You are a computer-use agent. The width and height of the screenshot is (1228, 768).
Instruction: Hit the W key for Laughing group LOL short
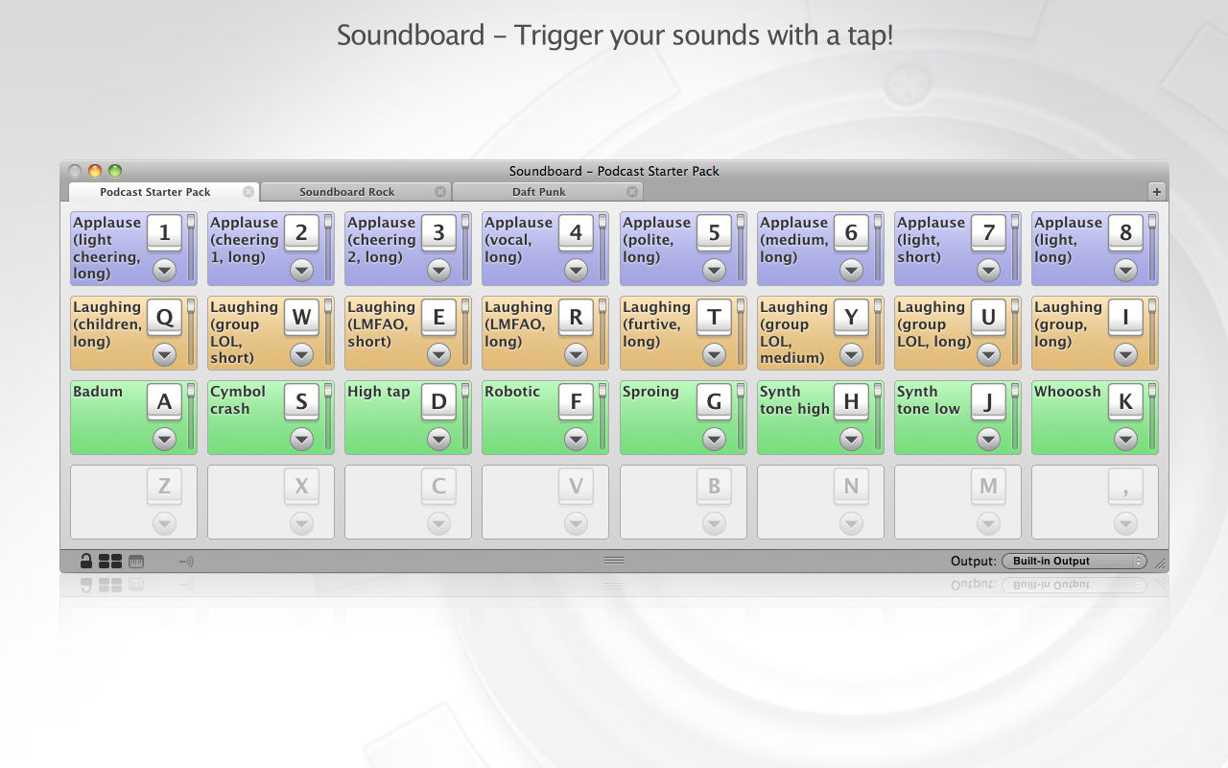point(301,318)
